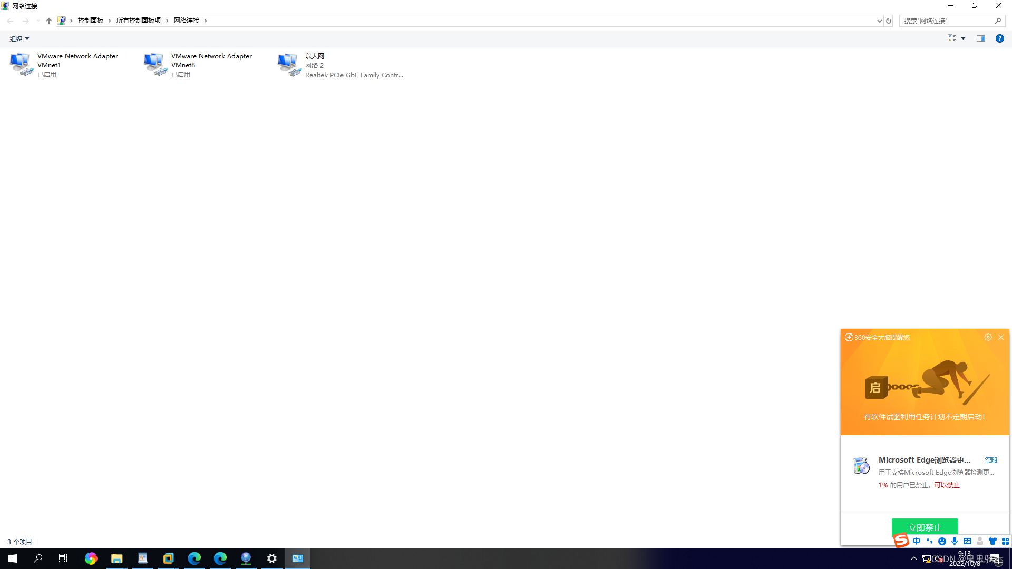Toggle the preview pane button
This screenshot has height=569, width=1012.
(980, 38)
